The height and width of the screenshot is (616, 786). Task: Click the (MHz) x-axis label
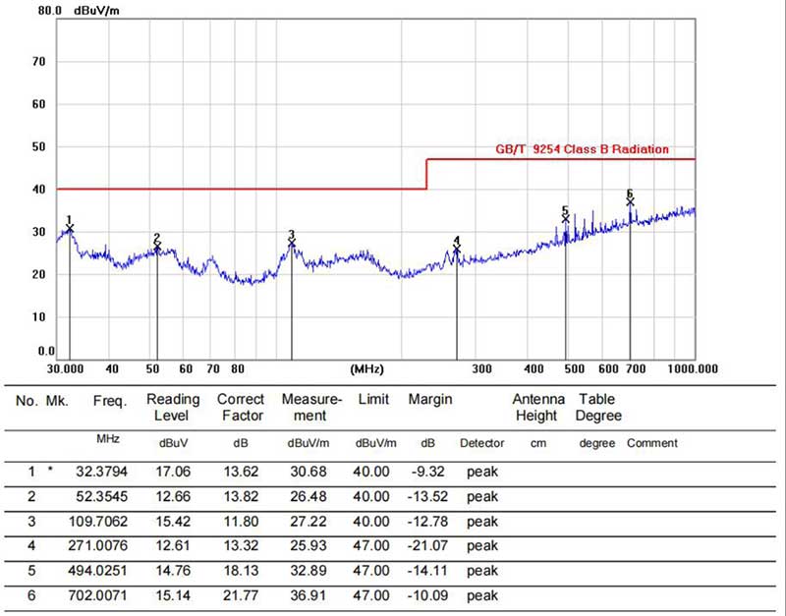click(365, 368)
